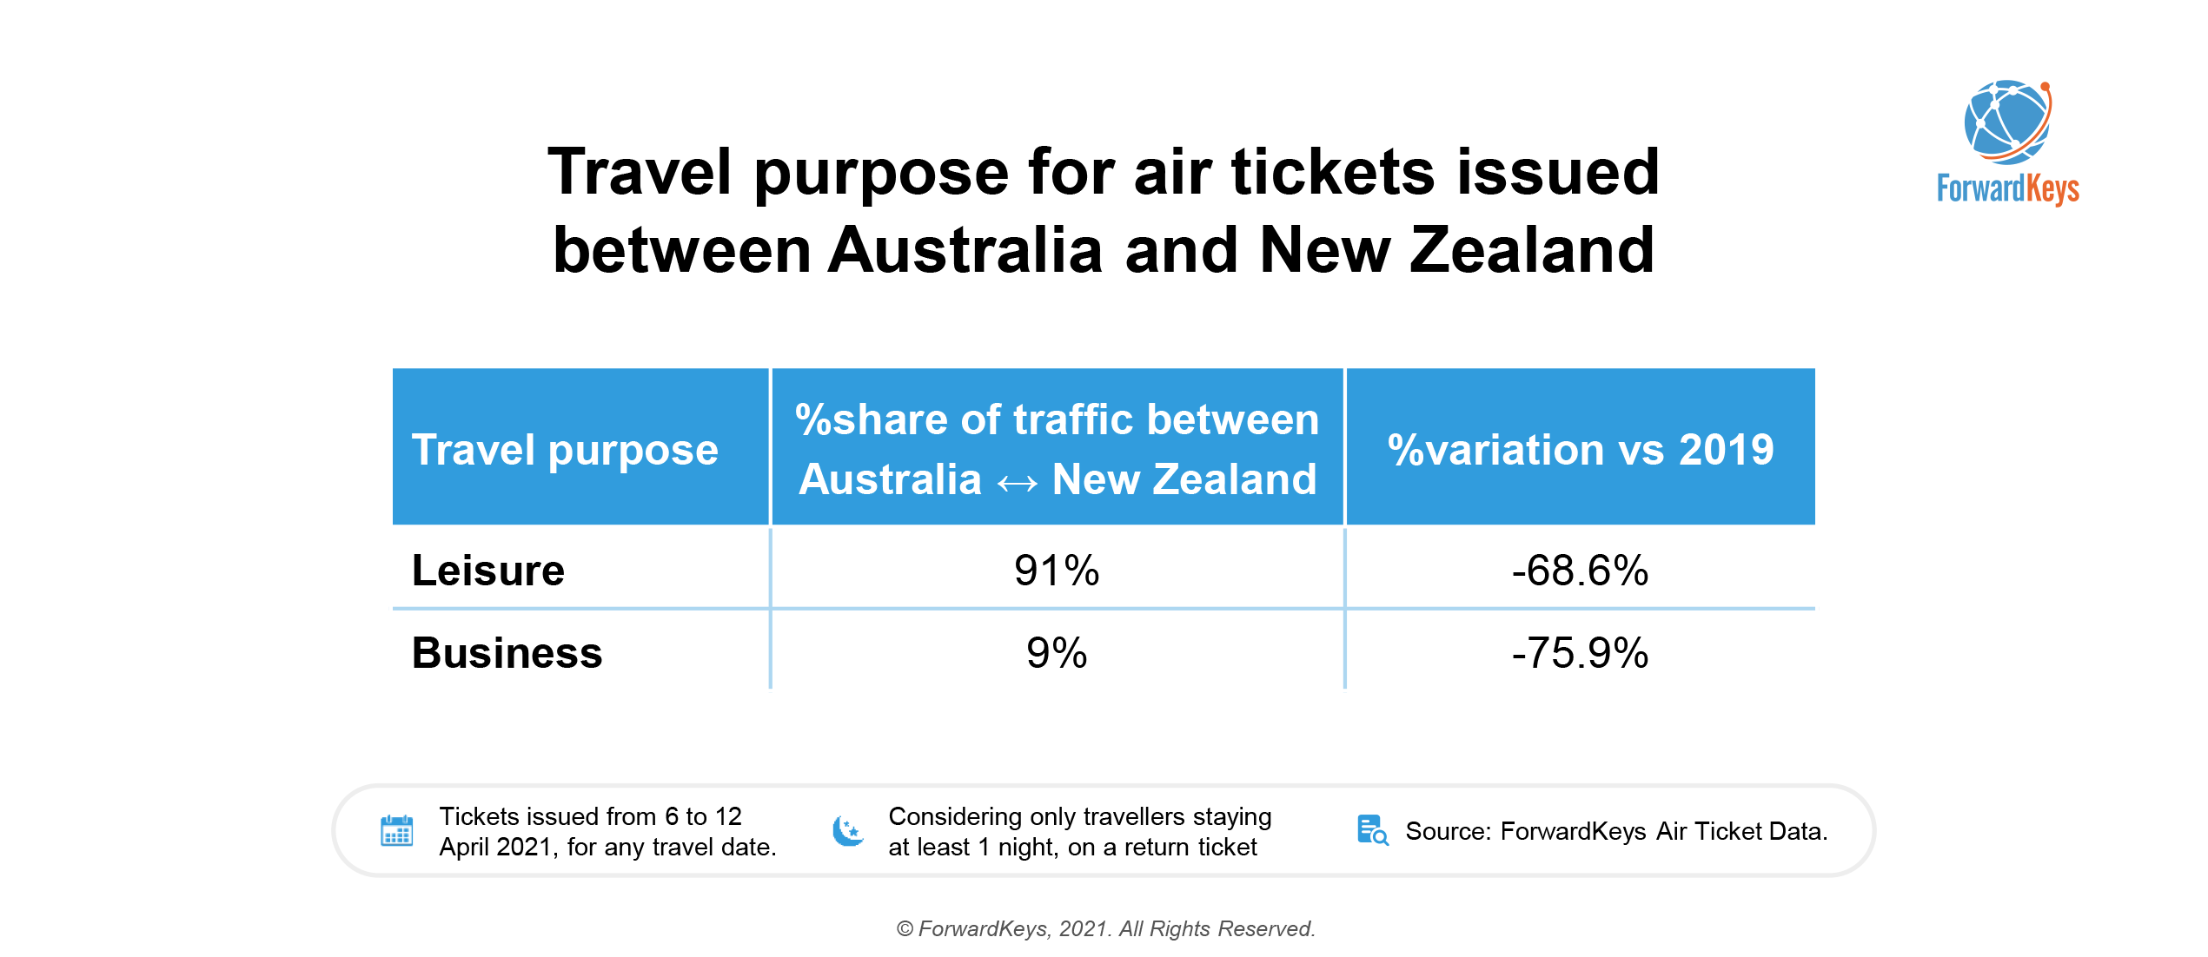2208x957 pixels.
Task: Click the 91% leisure share cell
Action: (x=1057, y=571)
